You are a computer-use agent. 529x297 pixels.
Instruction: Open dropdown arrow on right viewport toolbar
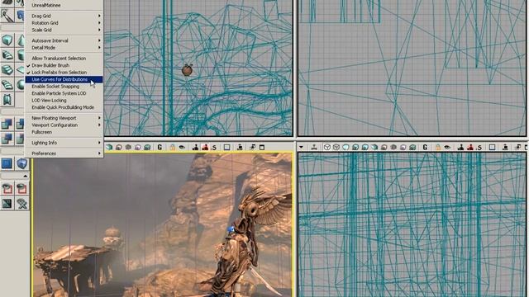point(301,147)
